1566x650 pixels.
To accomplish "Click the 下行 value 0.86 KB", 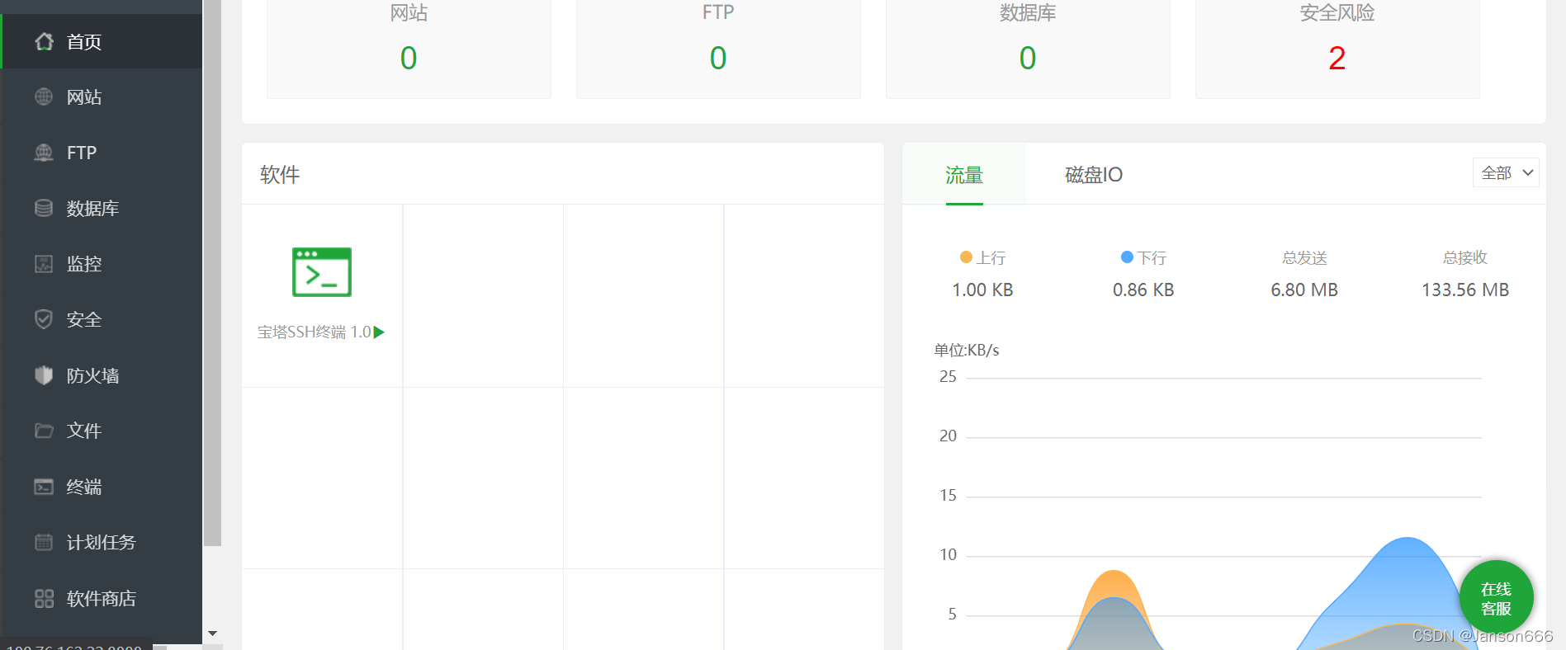I will (1143, 290).
